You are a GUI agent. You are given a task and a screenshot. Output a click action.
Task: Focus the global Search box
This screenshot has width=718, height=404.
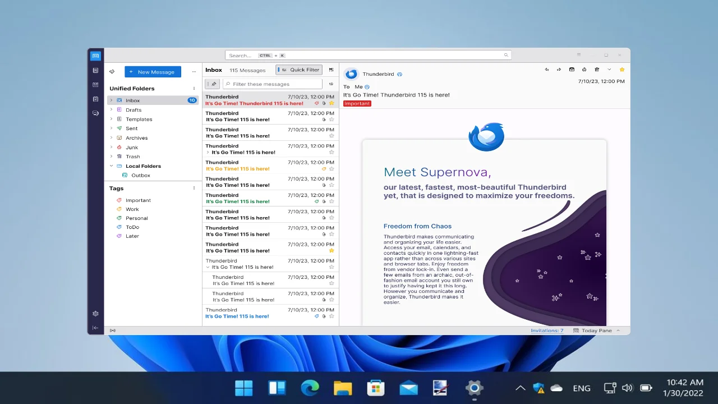(x=368, y=55)
